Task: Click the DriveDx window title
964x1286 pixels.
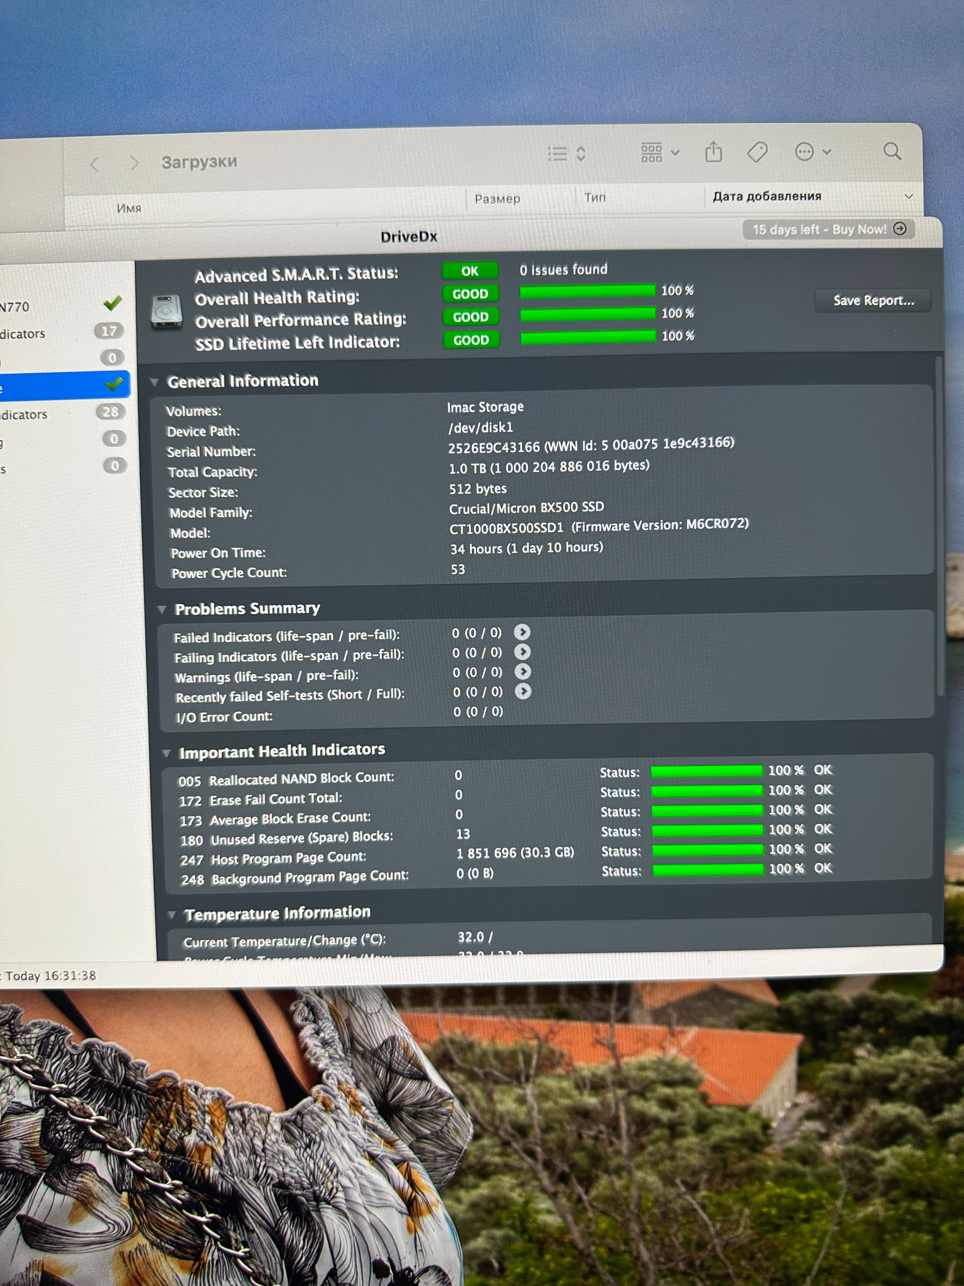Action: [x=409, y=237]
